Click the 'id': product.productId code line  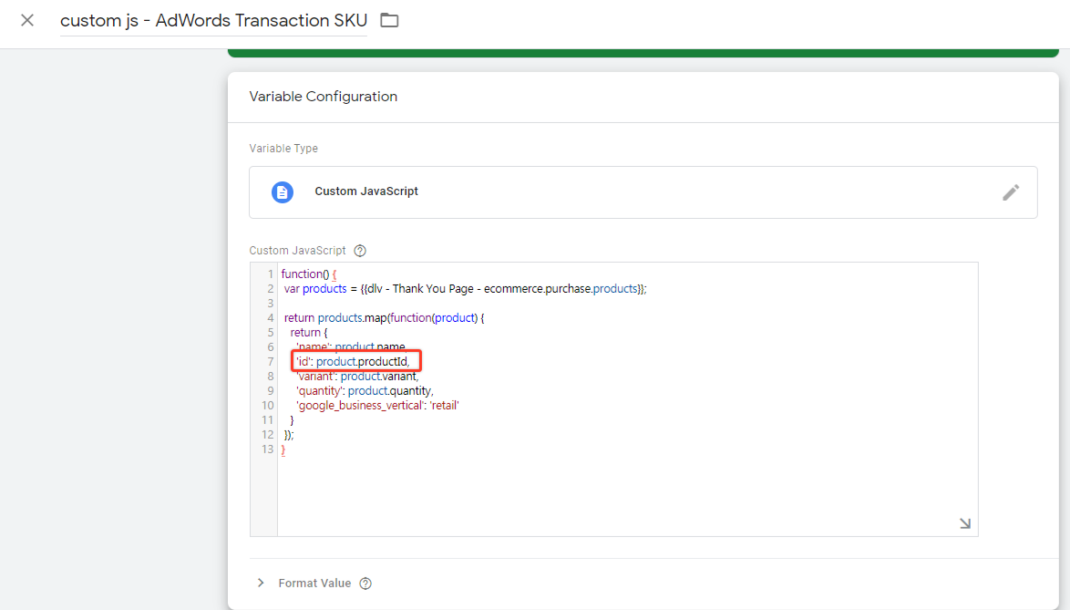tap(353, 362)
